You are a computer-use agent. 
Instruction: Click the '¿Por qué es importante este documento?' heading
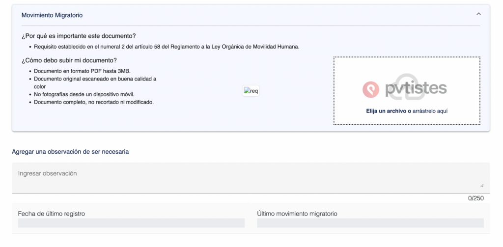click(x=79, y=36)
